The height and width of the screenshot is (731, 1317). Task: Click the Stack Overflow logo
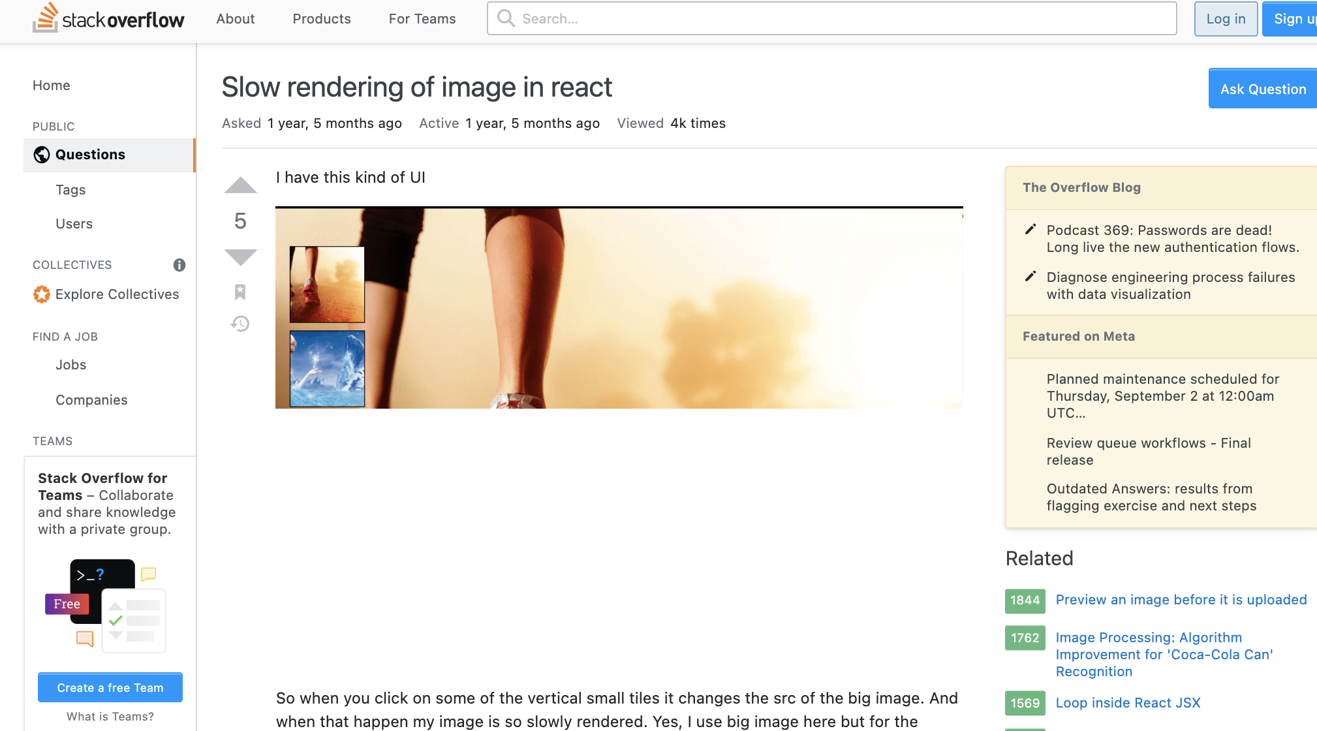[x=109, y=19]
